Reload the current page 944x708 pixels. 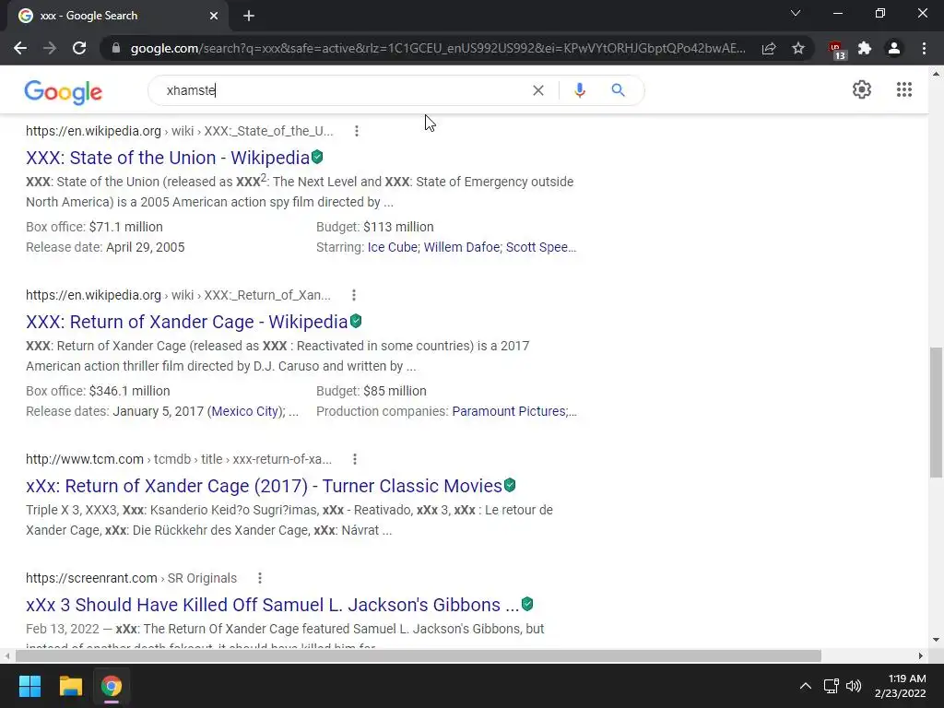(79, 48)
